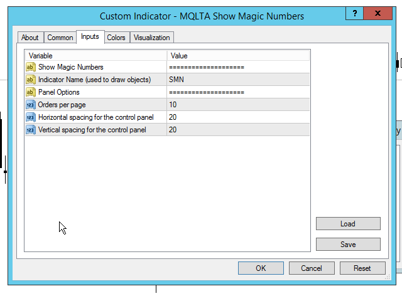This screenshot has height=301, width=402.
Task: Click the Value column header
Action: coord(238,56)
